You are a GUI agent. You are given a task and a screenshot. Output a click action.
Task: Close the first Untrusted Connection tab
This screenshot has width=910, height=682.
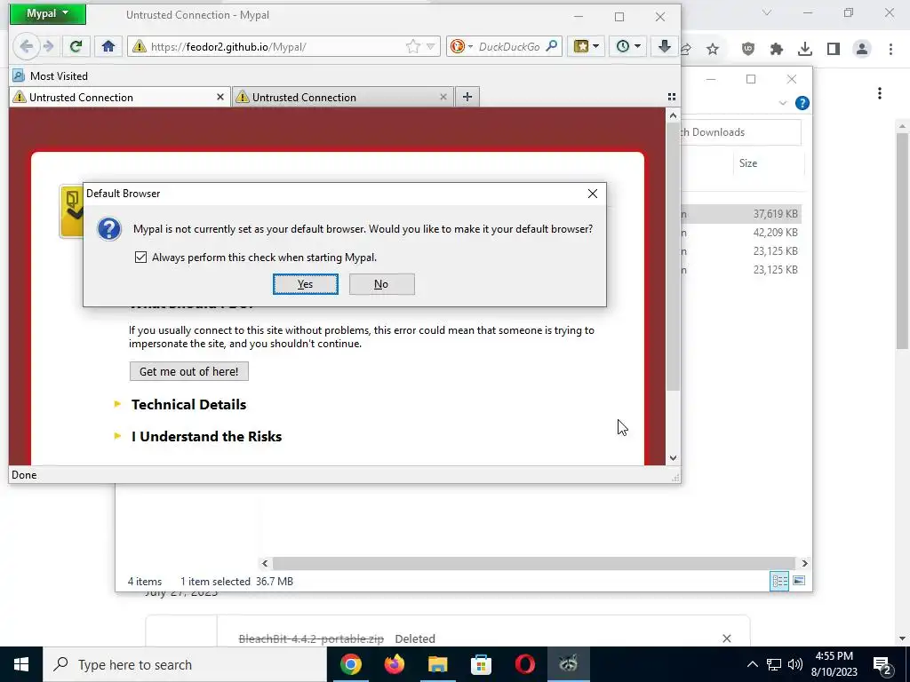pyautogui.click(x=220, y=97)
